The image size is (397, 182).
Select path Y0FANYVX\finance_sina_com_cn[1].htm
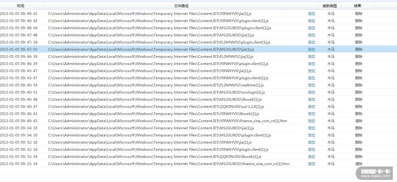[168, 121]
